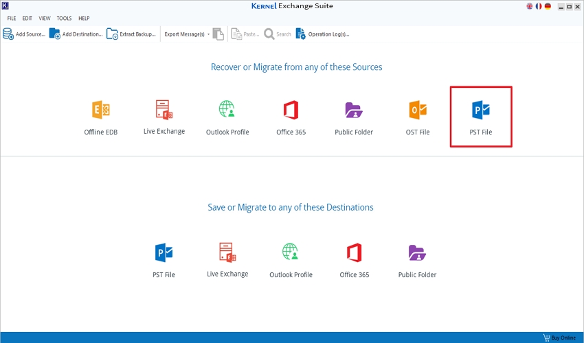The image size is (584, 343).
Task: Switch language to French flag
Action: pyautogui.click(x=539, y=6)
